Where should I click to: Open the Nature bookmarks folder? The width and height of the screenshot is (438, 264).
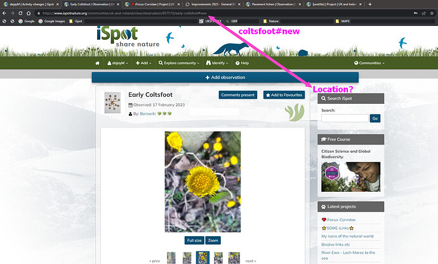point(270,21)
